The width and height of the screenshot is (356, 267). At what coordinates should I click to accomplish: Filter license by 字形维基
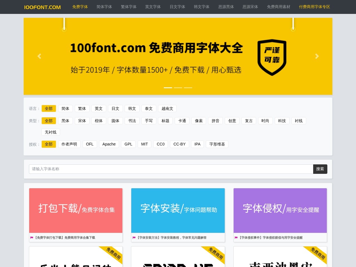click(x=217, y=144)
